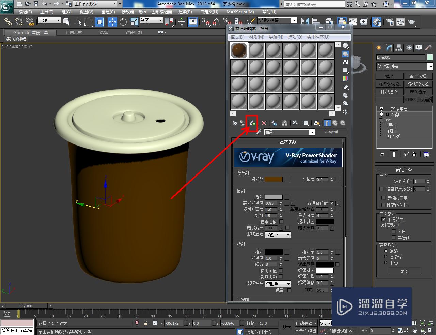The width and height of the screenshot is (436, 335).
Task: Toggle Smooth Result checkbox
Action: (384, 219)
